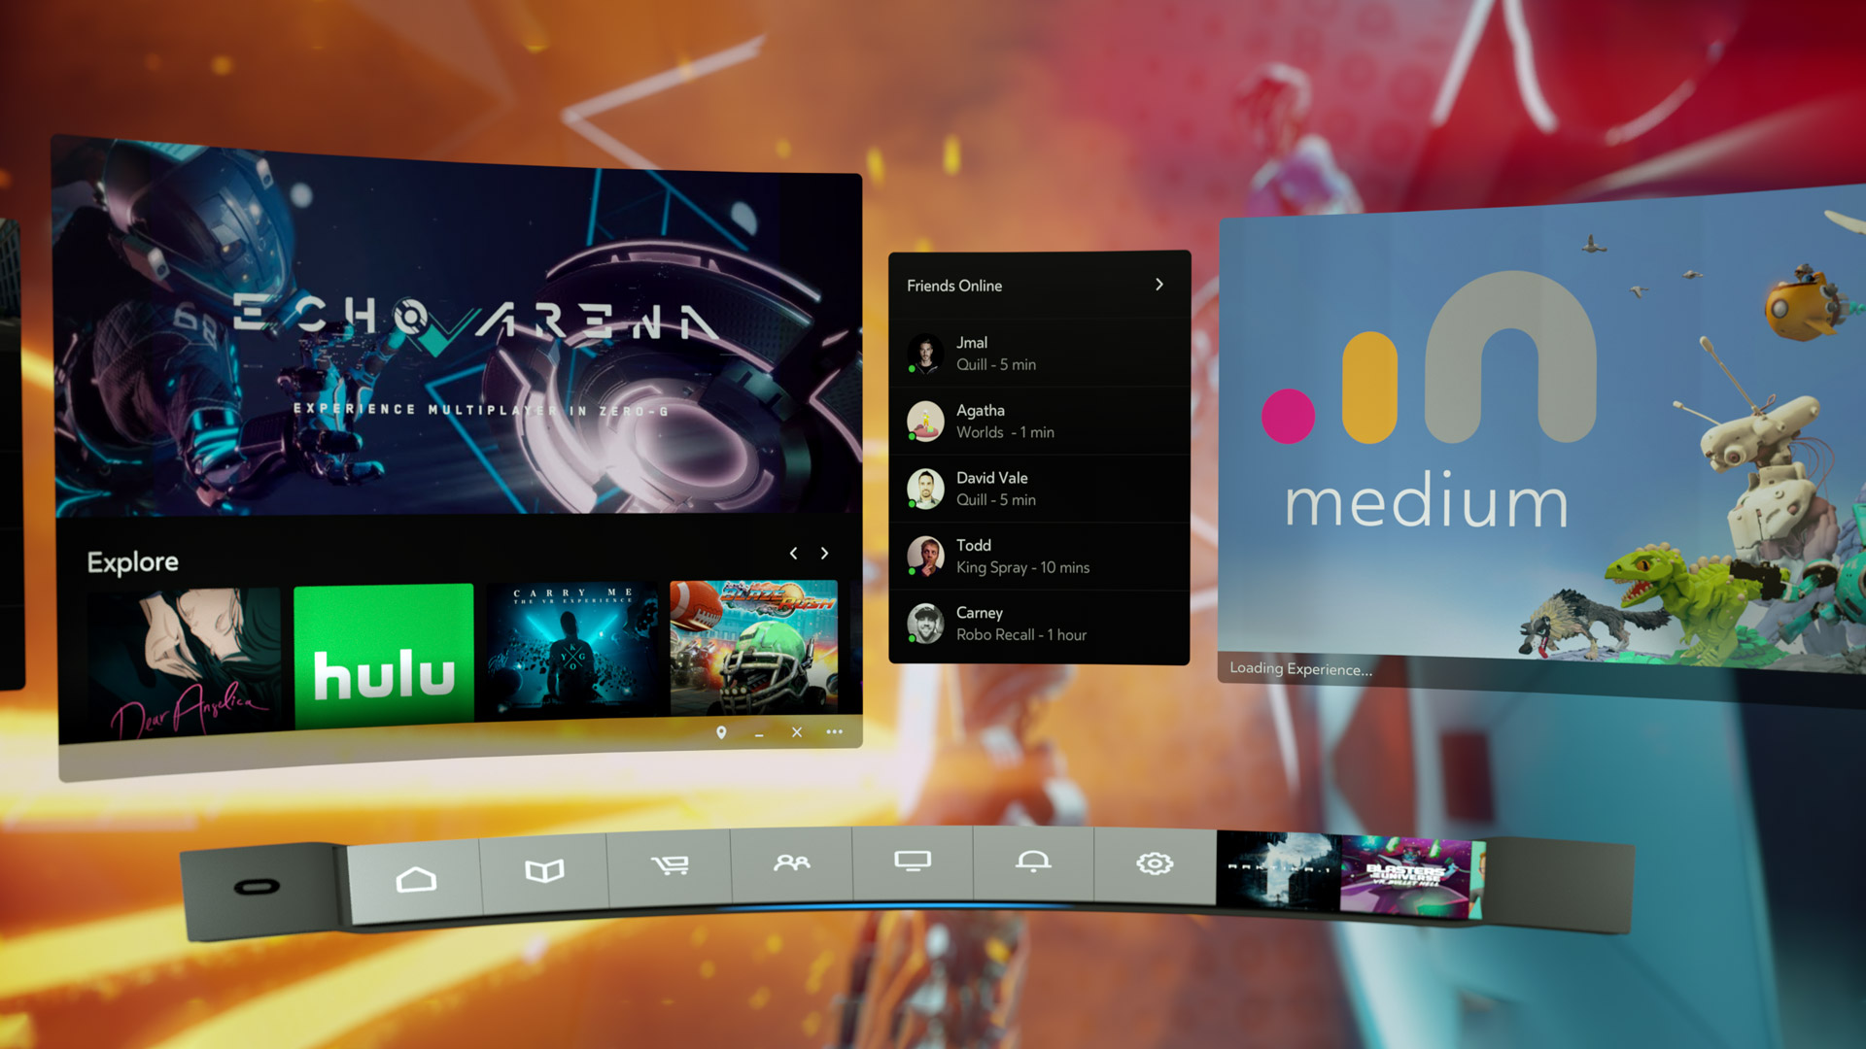Select the Medium app loading experience
The height and width of the screenshot is (1049, 1866).
[1538, 449]
